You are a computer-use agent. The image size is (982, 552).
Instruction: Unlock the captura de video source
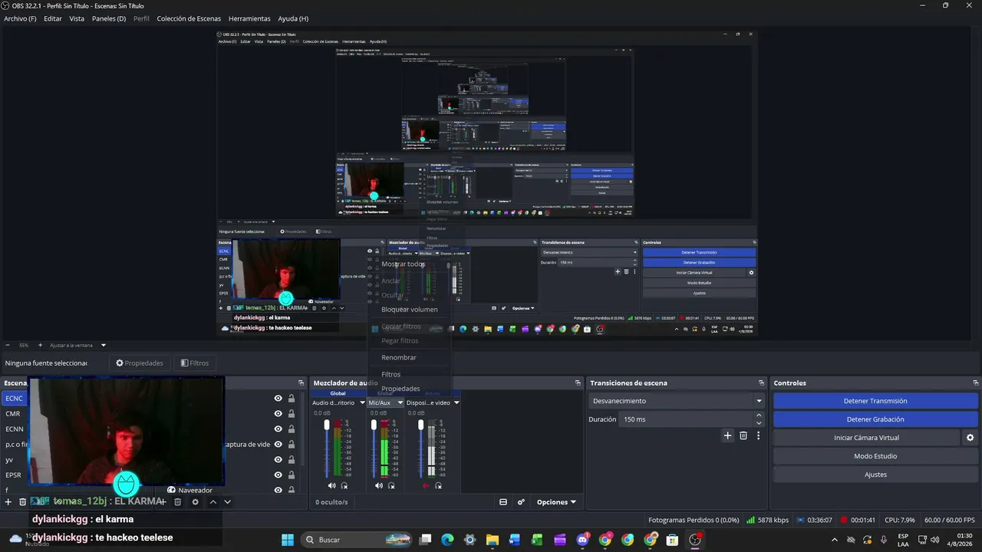292,444
